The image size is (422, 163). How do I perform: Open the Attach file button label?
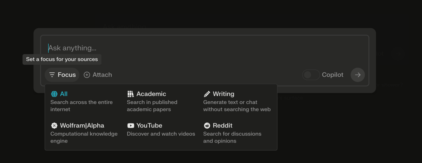pyautogui.click(x=102, y=75)
